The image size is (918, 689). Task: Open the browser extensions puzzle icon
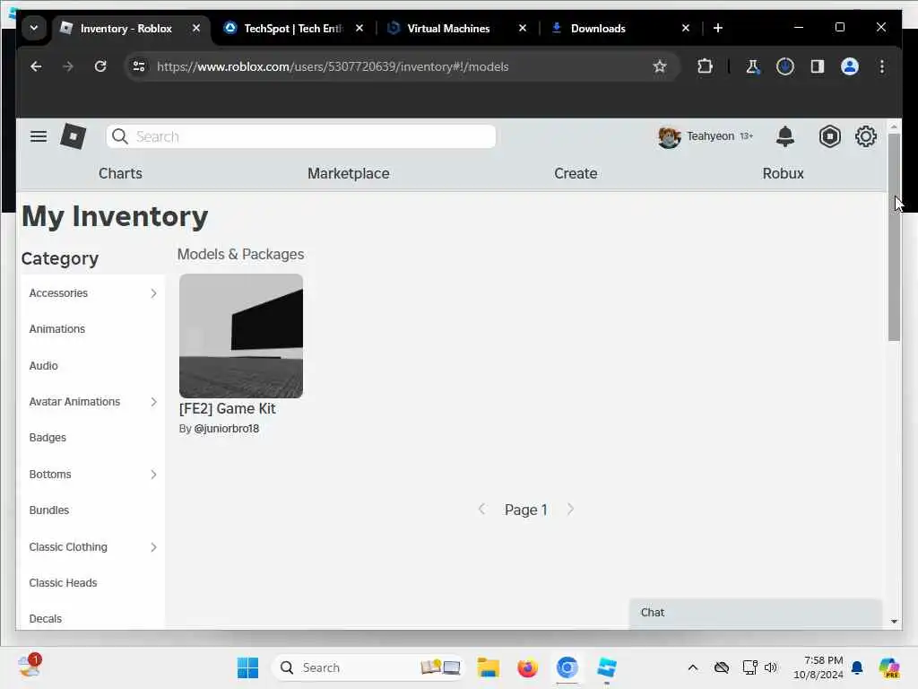705,66
